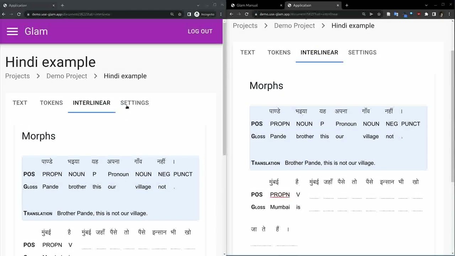Open Projects breadcrumb in right window
This screenshot has width=455, height=256.
point(245,26)
